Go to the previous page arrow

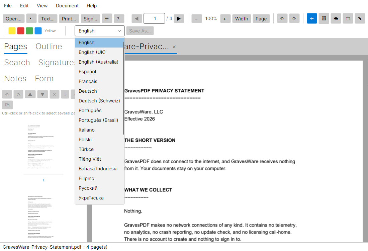136,18
